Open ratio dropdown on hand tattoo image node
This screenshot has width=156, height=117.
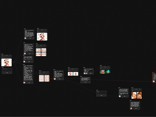(x=140, y=89)
